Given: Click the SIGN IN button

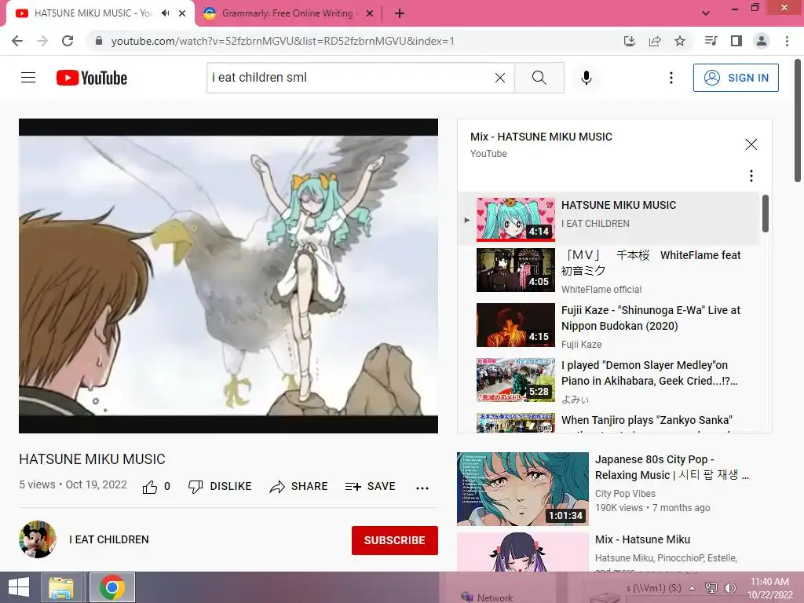Looking at the screenshot, I should tap(736, 78).
